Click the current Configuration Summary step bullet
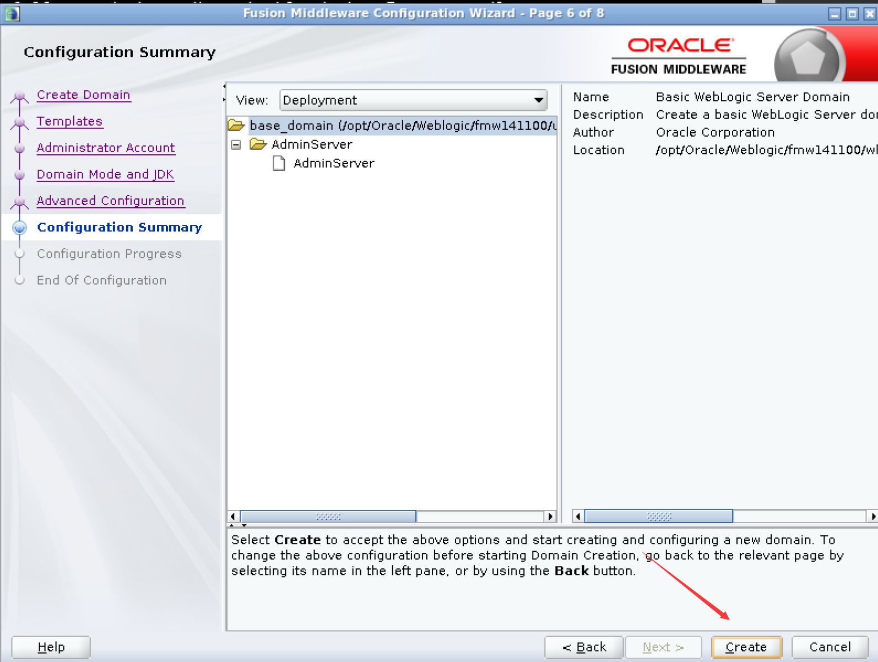Image resolution: width=878 pixels, height=662 pixels. tap(20, 227)
